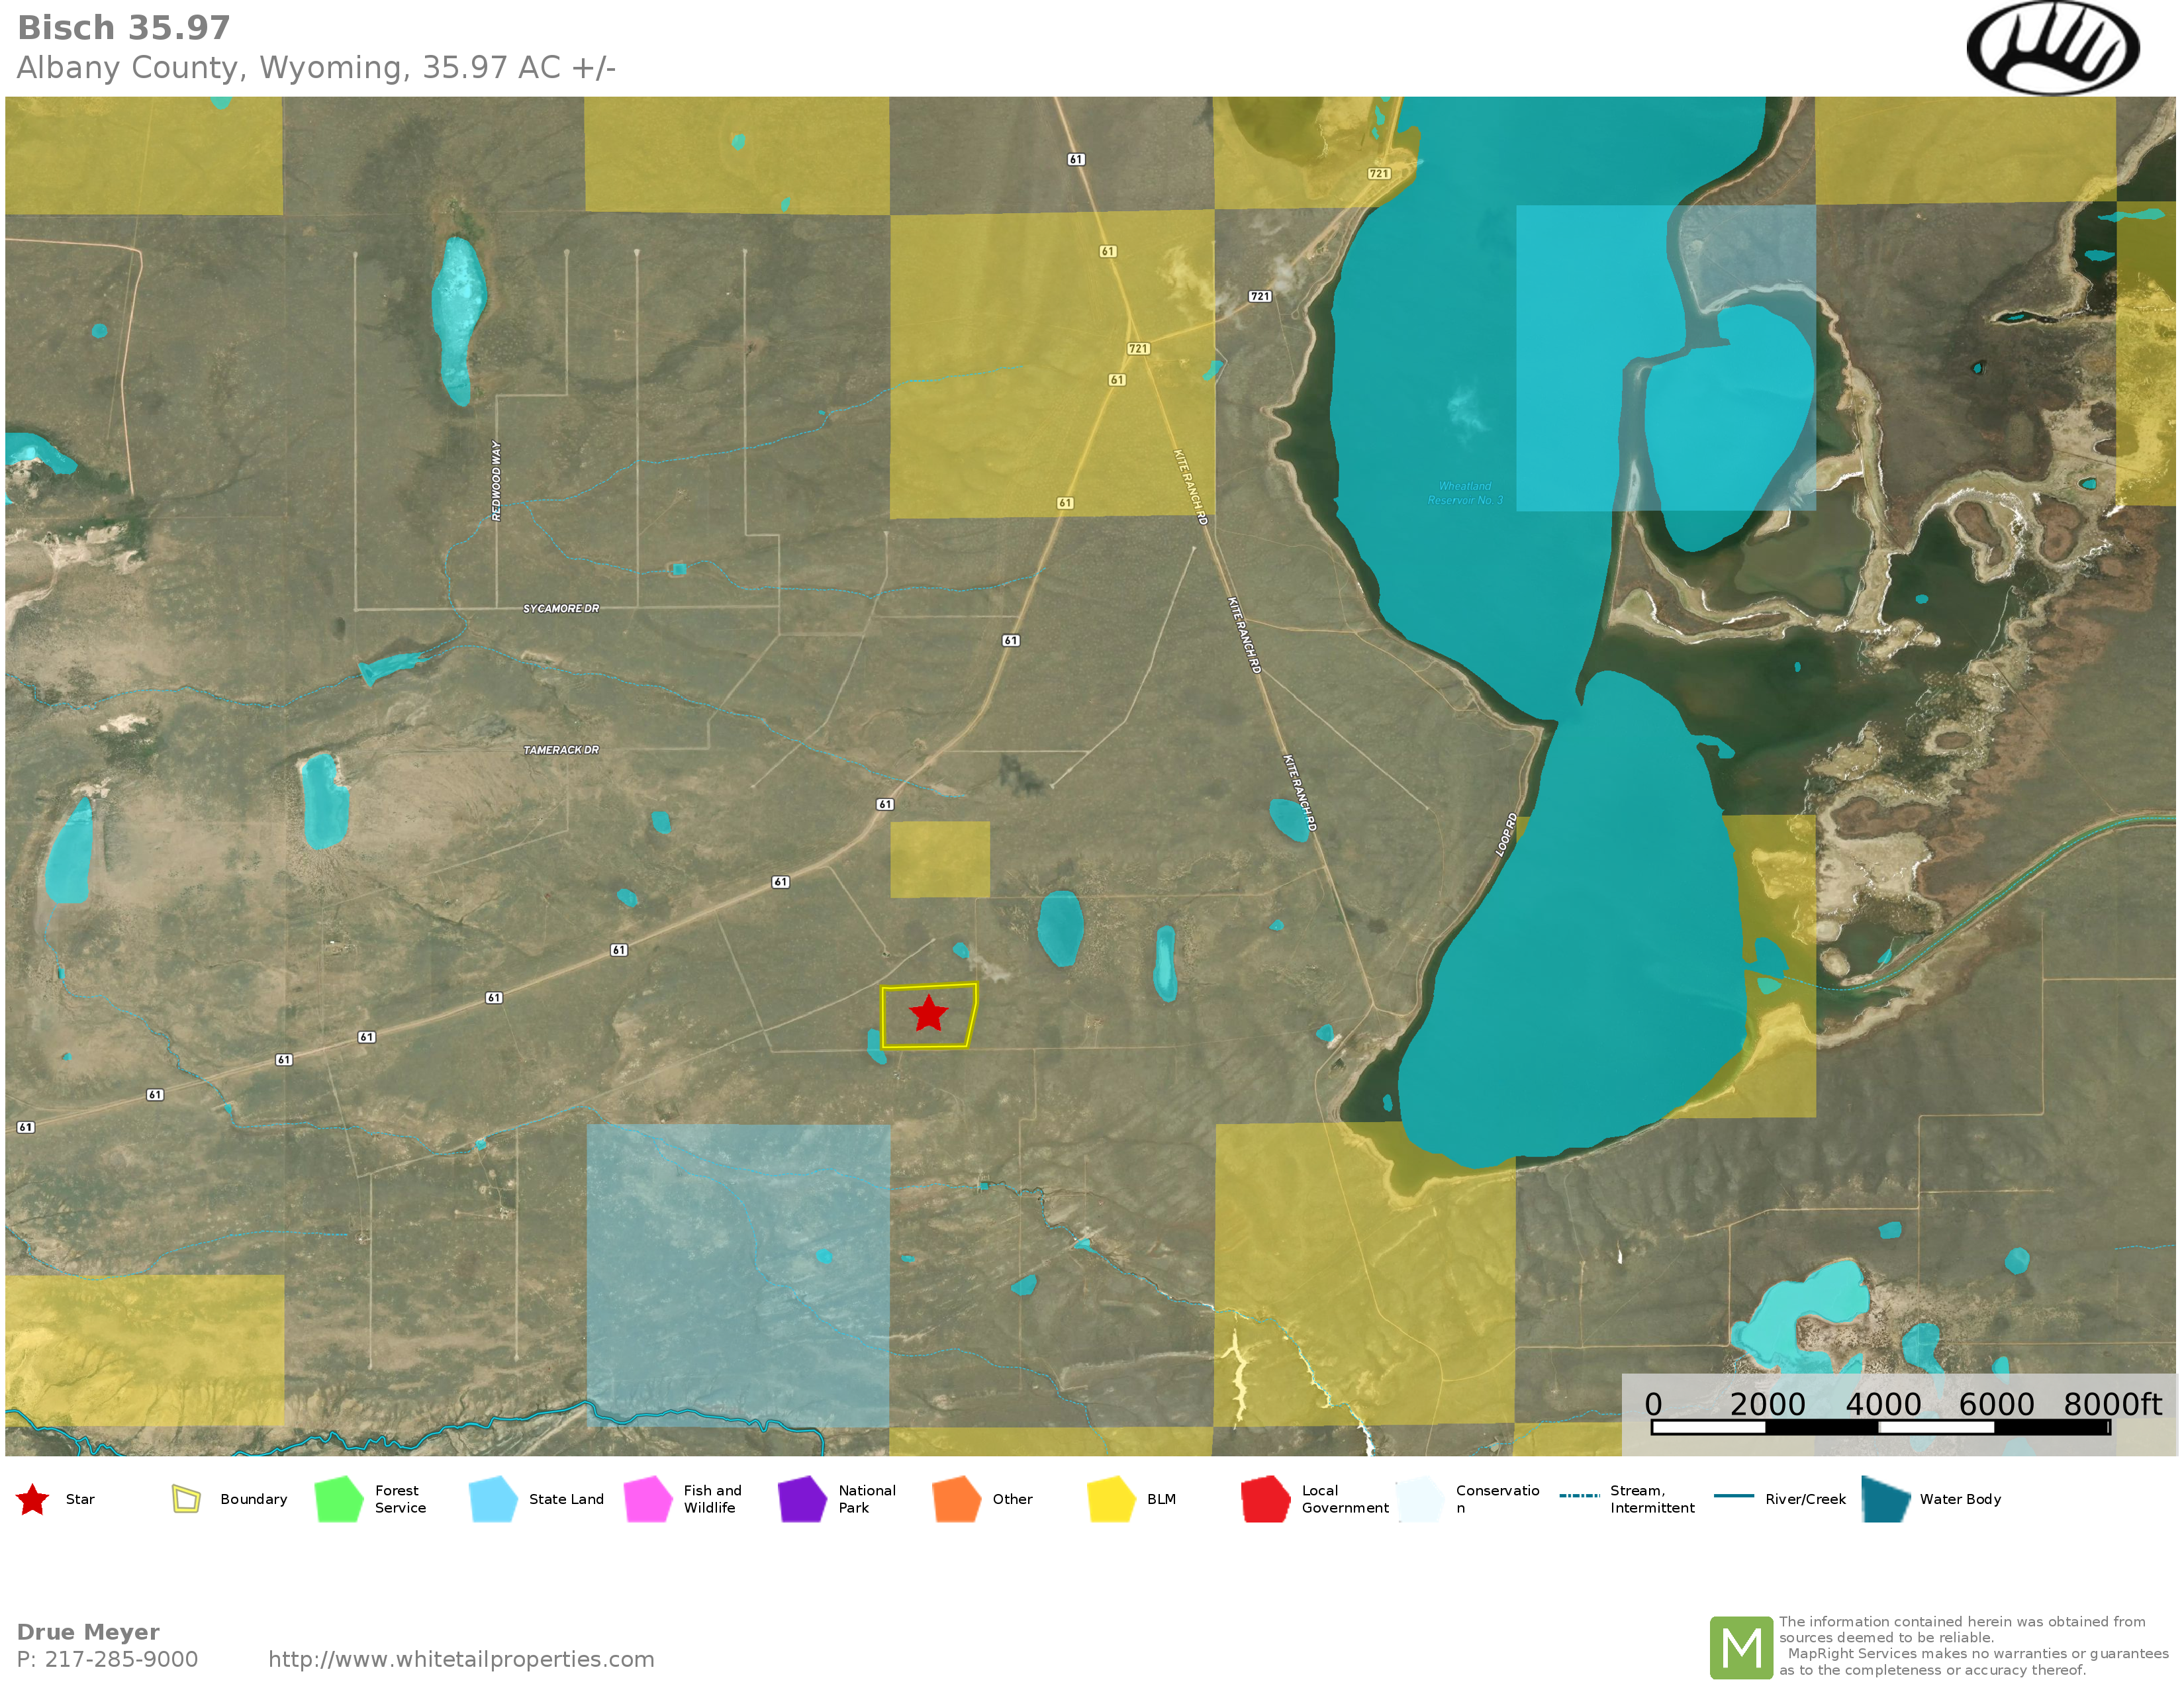Click the red Local Government swatch
Viewport: 2184px width, 1688px height.
pyautogui.click(x=1265, y=1499)
